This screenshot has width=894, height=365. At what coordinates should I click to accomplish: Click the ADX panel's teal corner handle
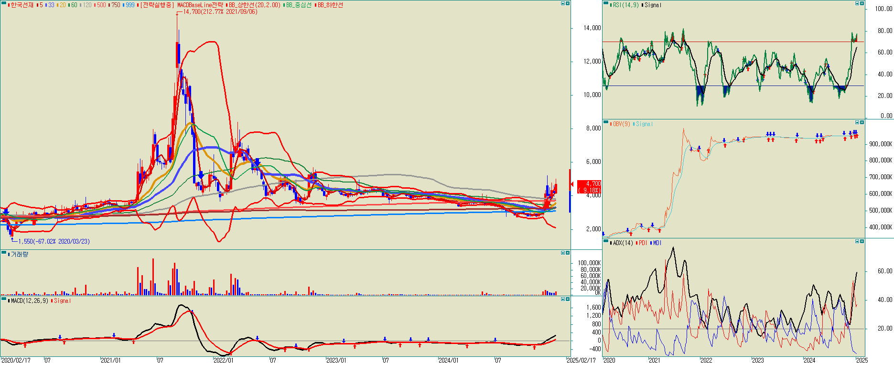(x=606, y=241)
